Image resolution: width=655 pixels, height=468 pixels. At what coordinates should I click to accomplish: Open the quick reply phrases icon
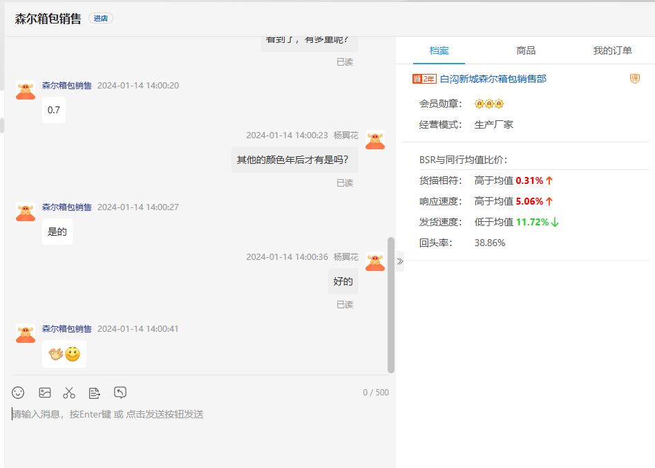click(95, 393)
